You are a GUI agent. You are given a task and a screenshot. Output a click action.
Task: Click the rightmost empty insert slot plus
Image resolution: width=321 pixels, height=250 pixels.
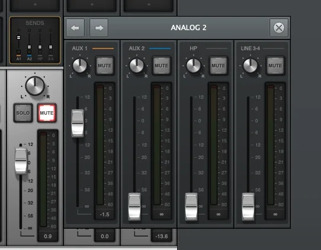149,5
